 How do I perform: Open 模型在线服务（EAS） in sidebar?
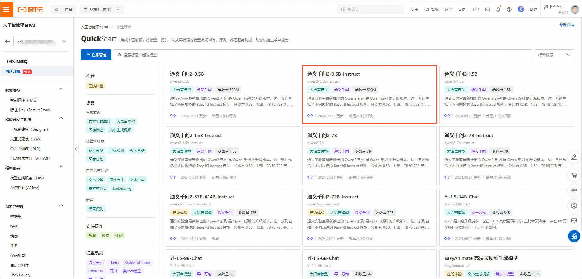[x=27, y=178]
